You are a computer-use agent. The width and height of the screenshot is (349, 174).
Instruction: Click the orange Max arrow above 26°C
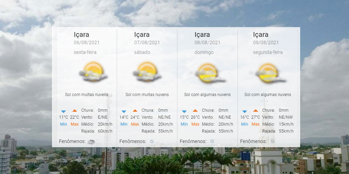[x=195, y=111]
